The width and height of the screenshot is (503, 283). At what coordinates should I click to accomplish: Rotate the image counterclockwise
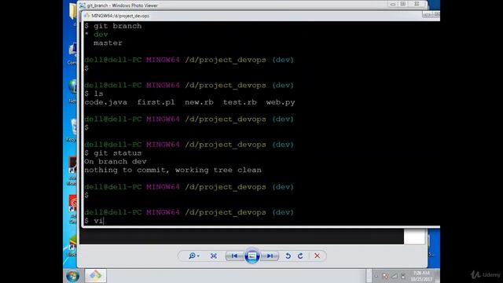(288, 255)
